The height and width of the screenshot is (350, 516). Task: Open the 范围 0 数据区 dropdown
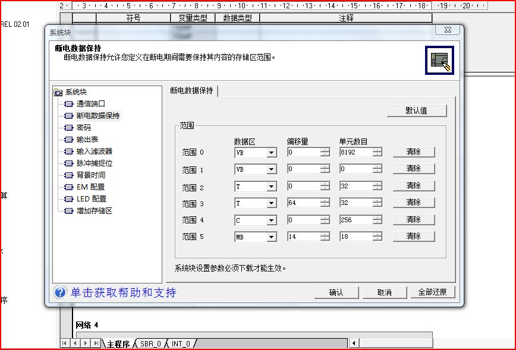click(x=271, y=153)
